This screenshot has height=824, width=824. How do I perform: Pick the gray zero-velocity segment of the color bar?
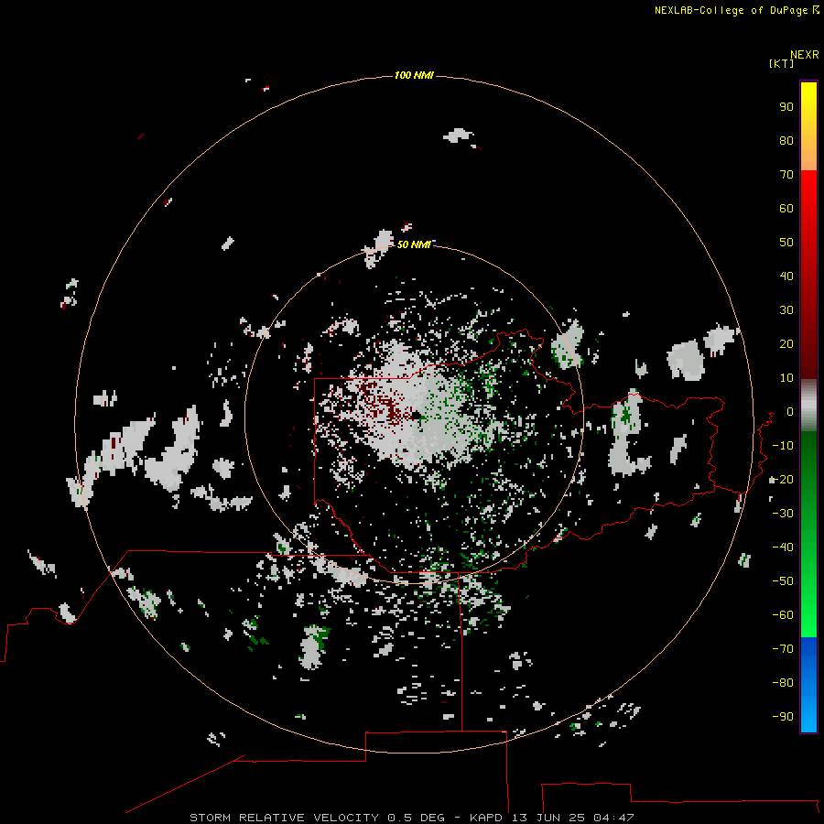click(x=808, y=406)
